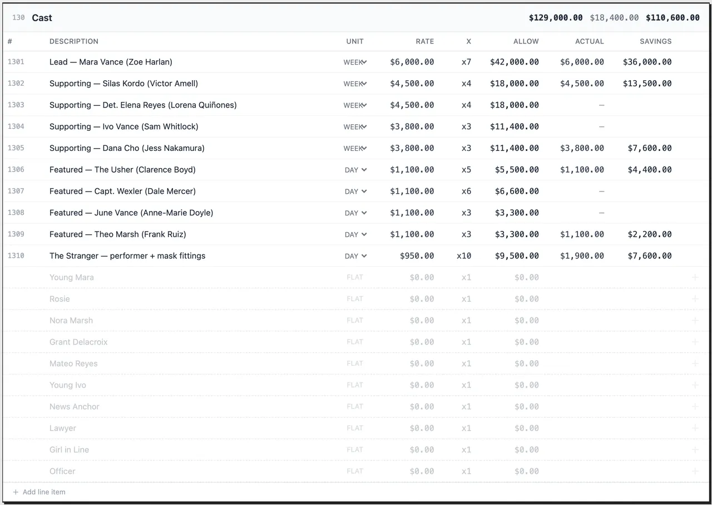
Task: Open unit dropdown for Capt. Wexler
Action: tap(355, 192)
